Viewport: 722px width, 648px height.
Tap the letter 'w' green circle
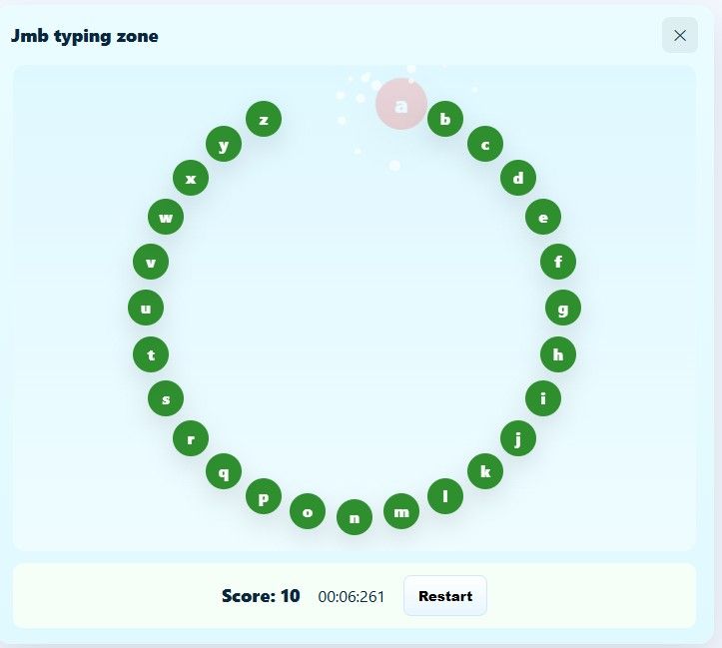pos(166,217)
